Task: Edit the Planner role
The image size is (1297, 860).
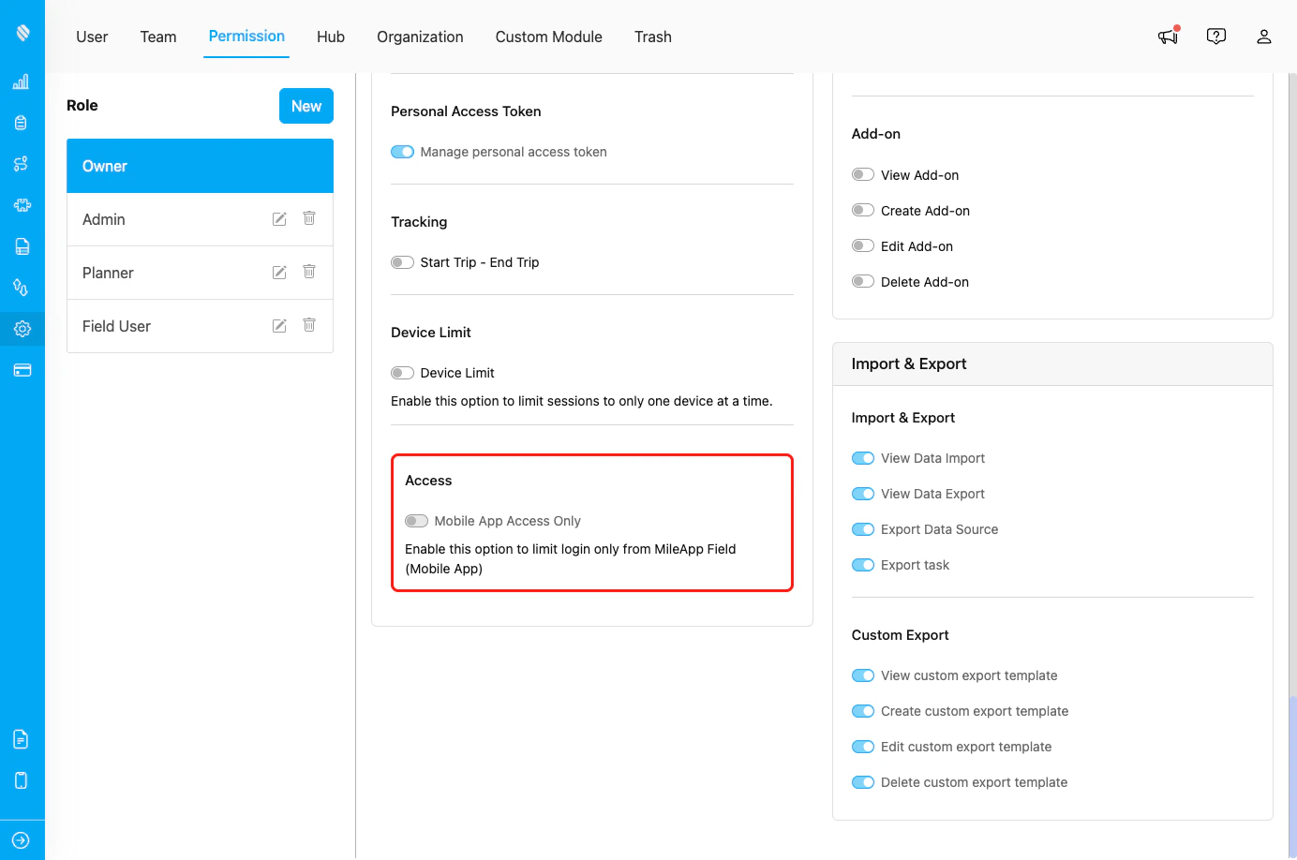Action: click(278, 272)
